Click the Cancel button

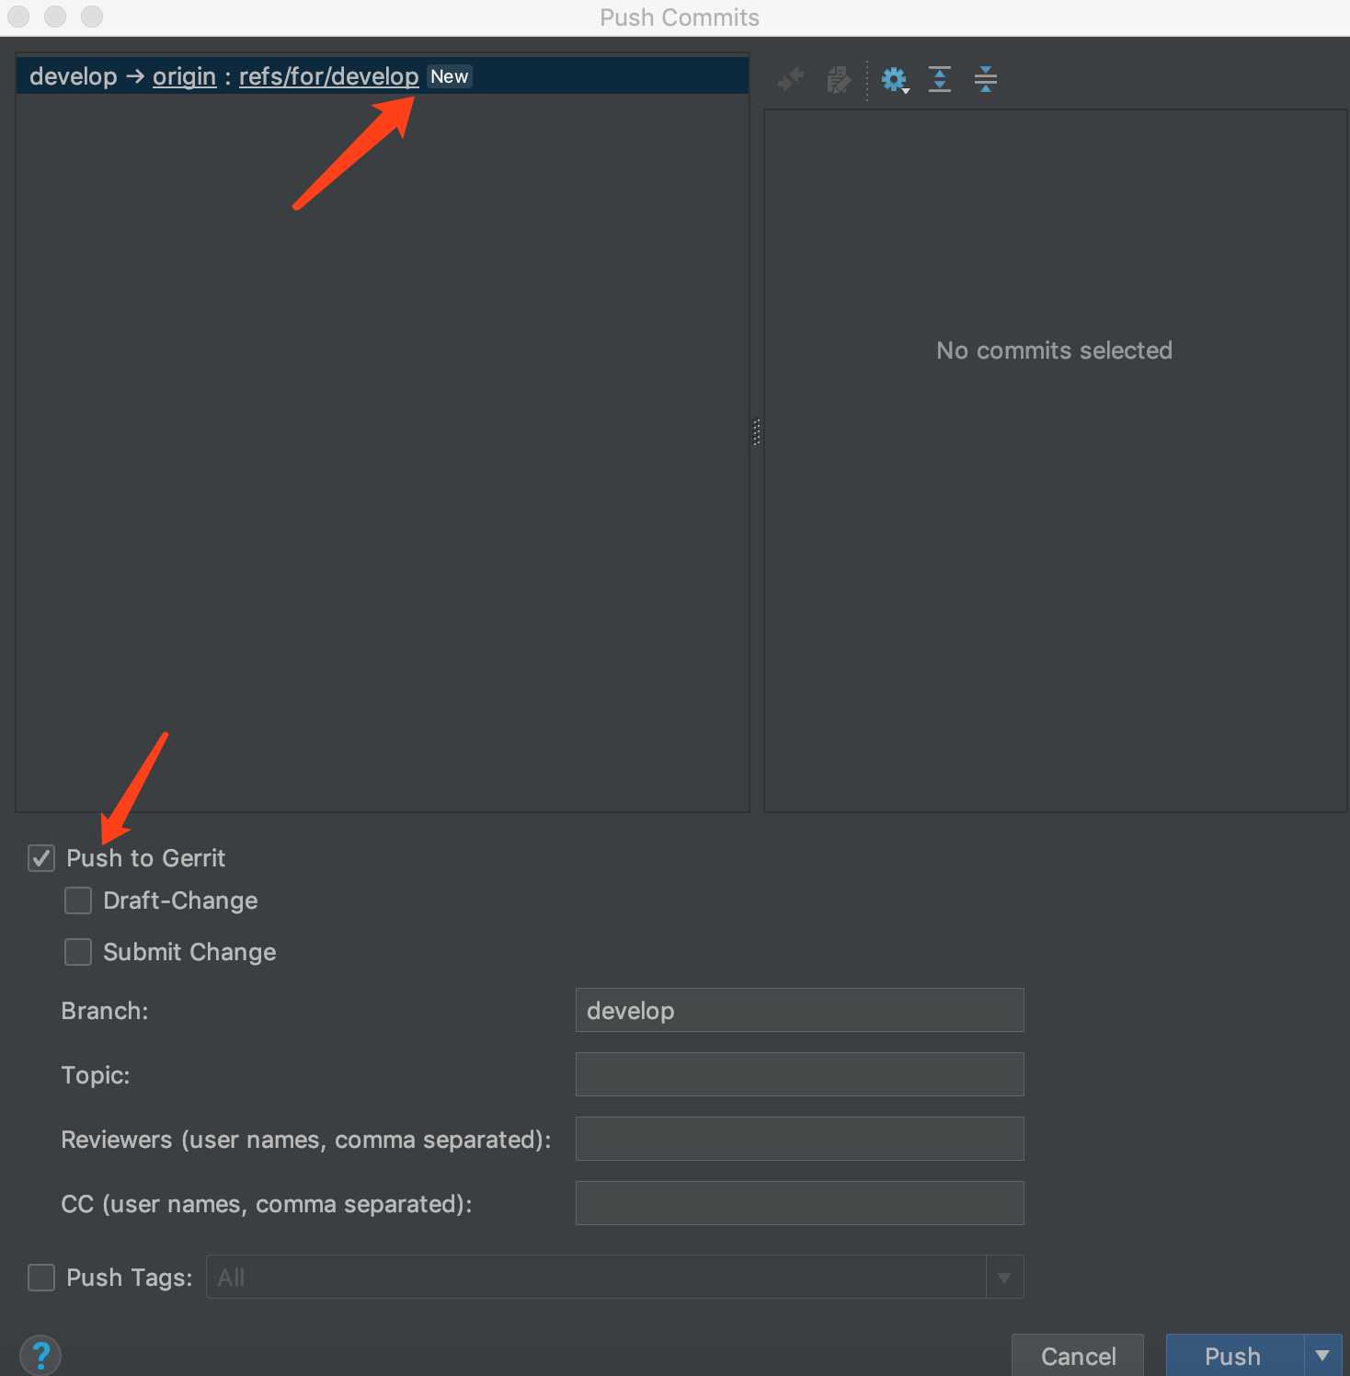point(1078,1356)
